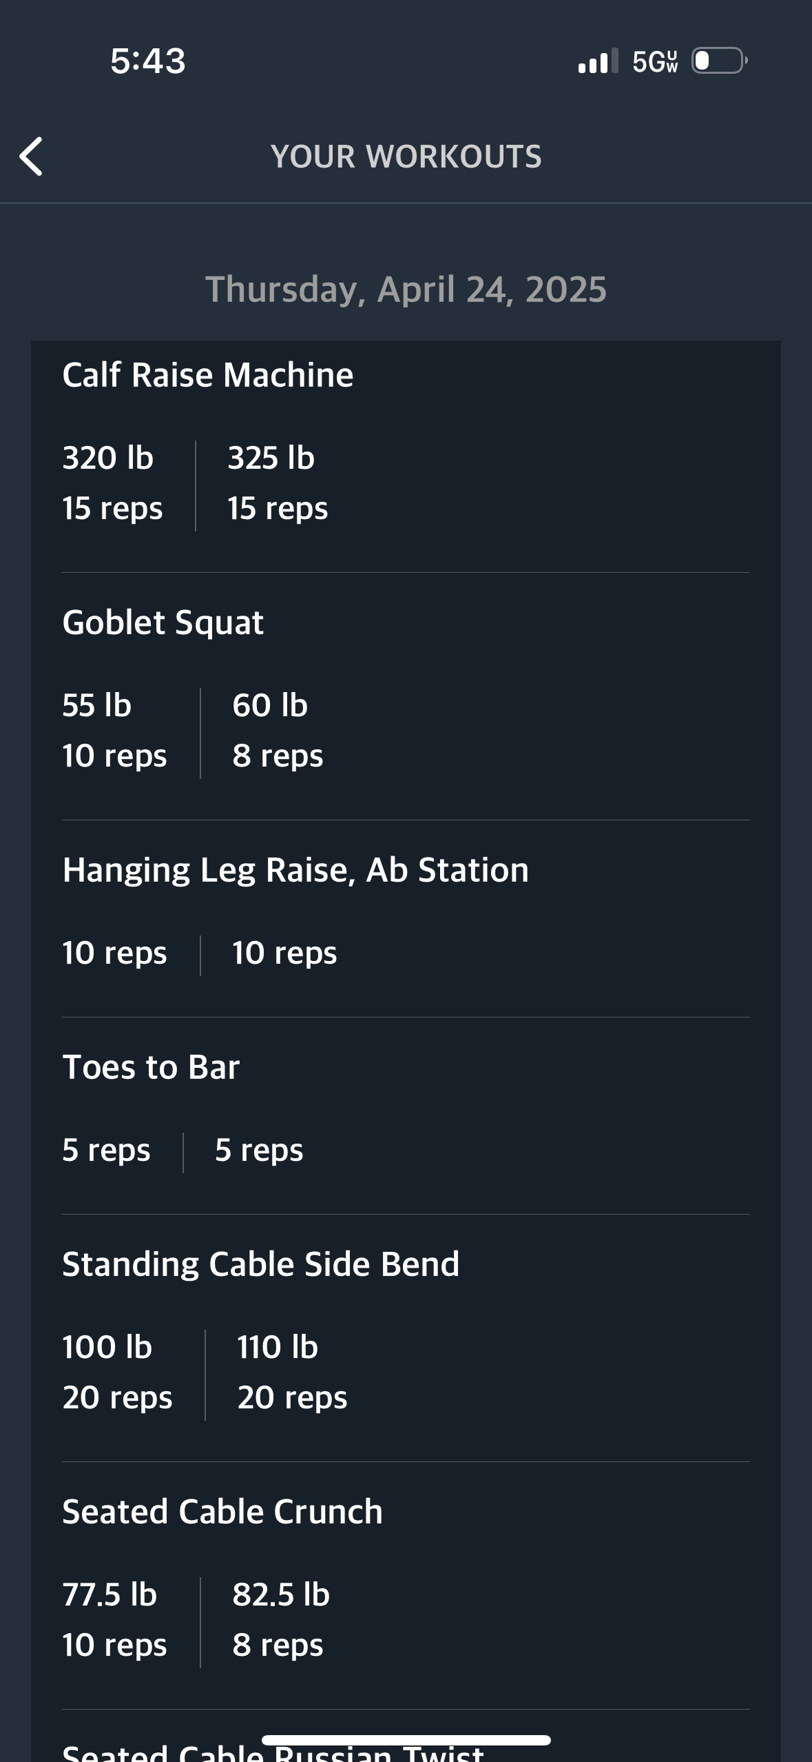Select the 60 lb goblet squat set
Viewport: 812px width, 1762px height.
278,731
